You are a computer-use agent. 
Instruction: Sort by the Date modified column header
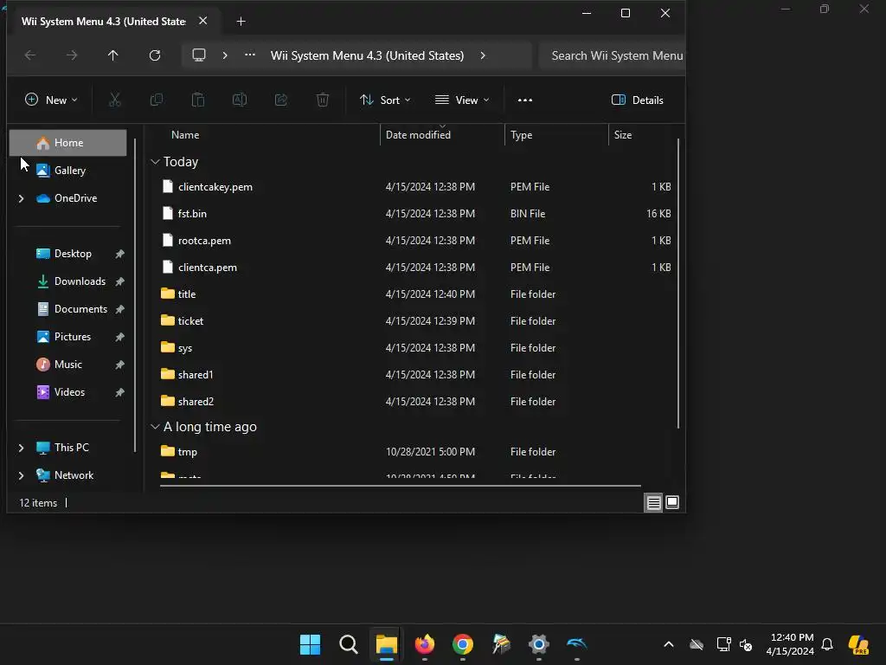[x=442, y=134]
